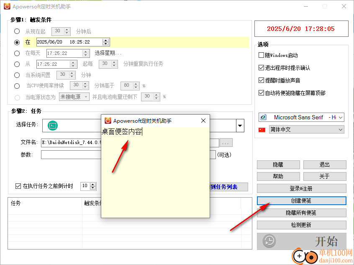
Task: Toggle 提醒时播放声音 checkbox
Action: pos(261,80)
